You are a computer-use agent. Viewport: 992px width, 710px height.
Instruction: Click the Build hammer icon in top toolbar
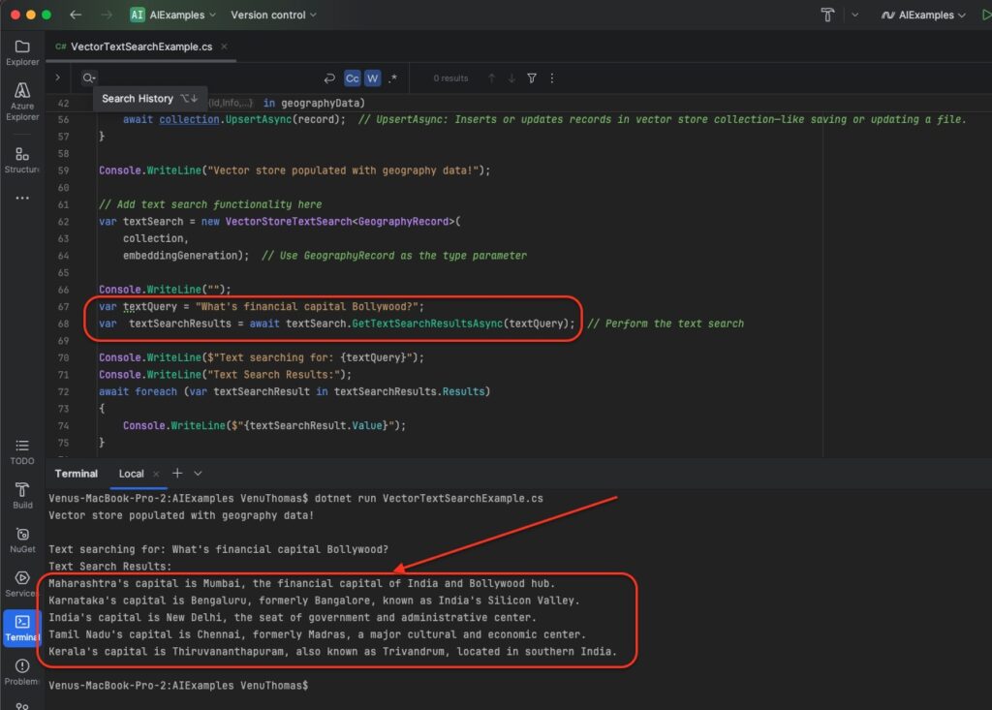point(827,15)
